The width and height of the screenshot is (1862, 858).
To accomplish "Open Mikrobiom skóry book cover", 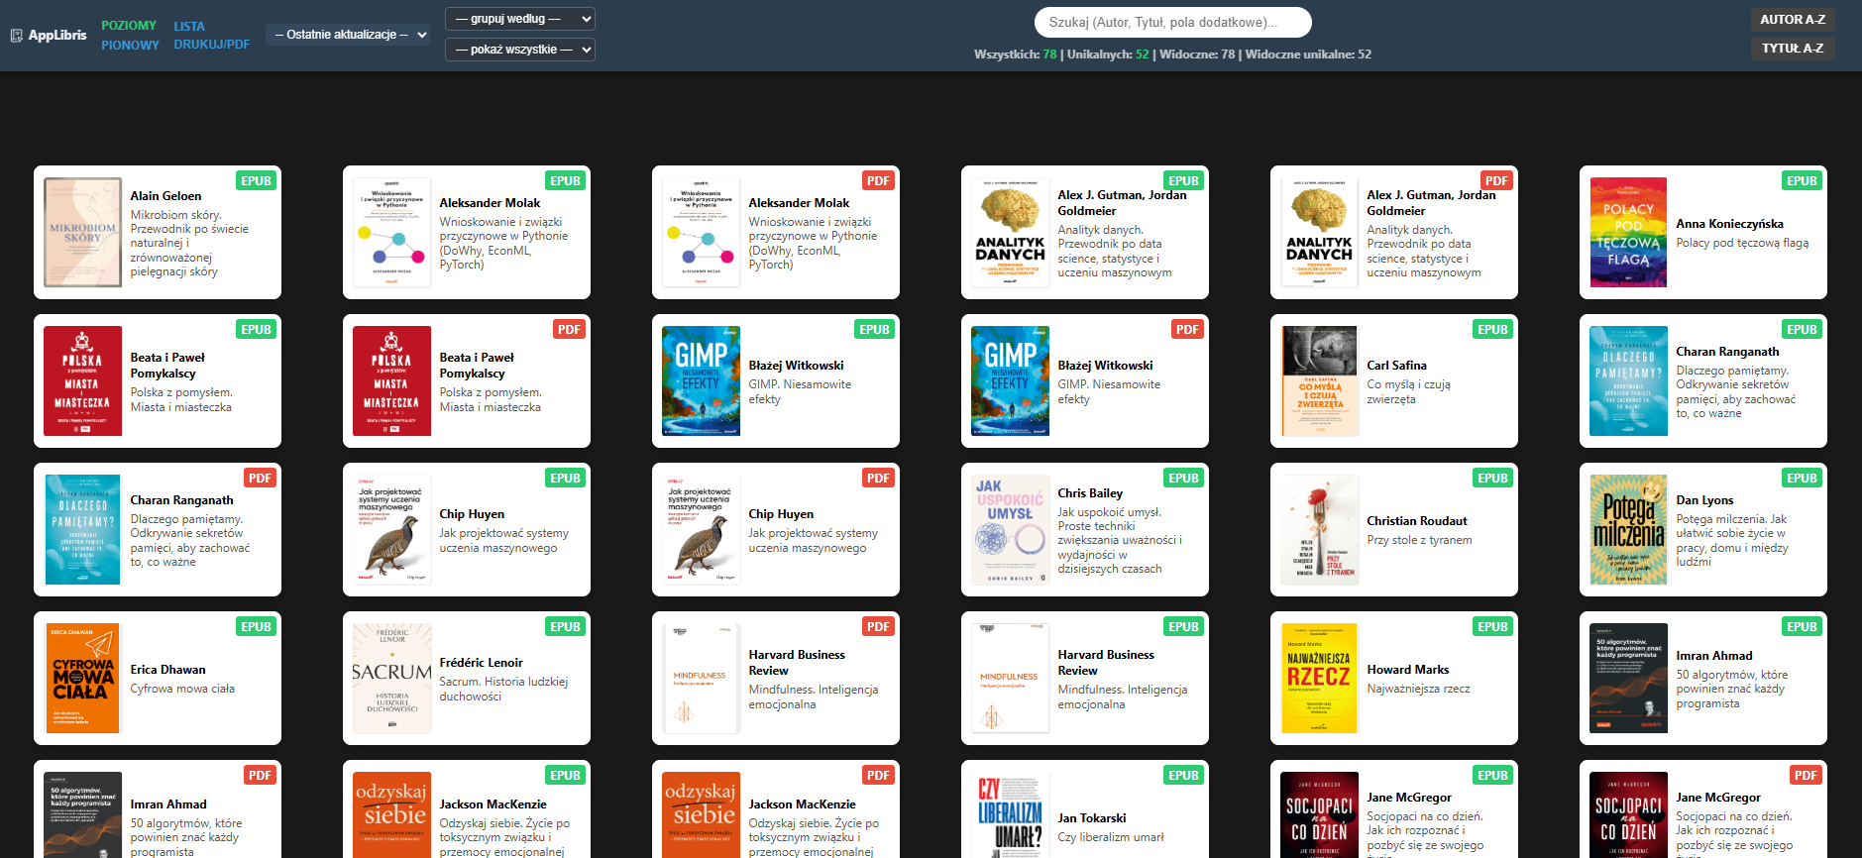I will click(x=83, y=233).
